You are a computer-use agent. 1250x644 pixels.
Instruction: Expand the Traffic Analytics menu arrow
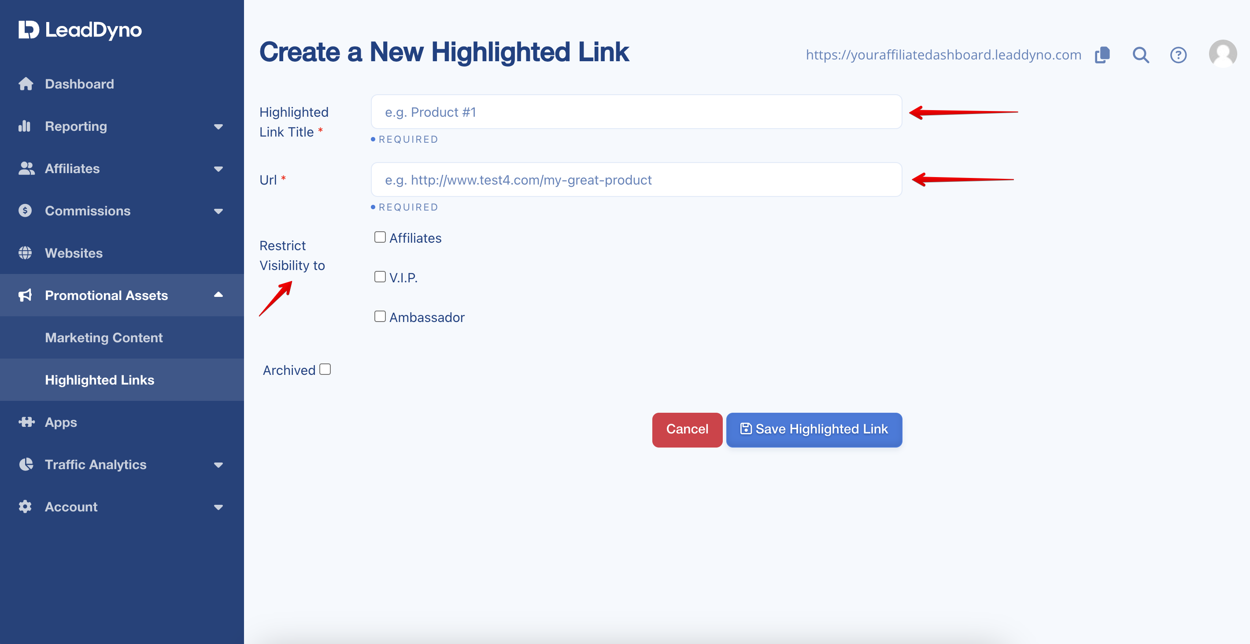click(218, 465)
